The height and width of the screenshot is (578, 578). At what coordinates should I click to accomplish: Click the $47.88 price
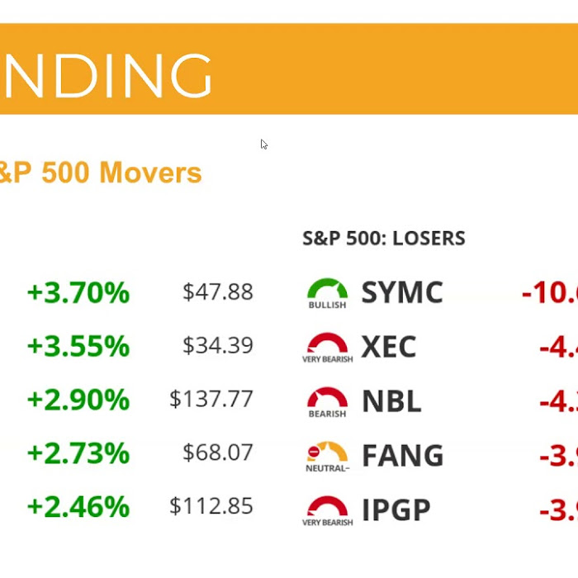[x=218, y=291]
